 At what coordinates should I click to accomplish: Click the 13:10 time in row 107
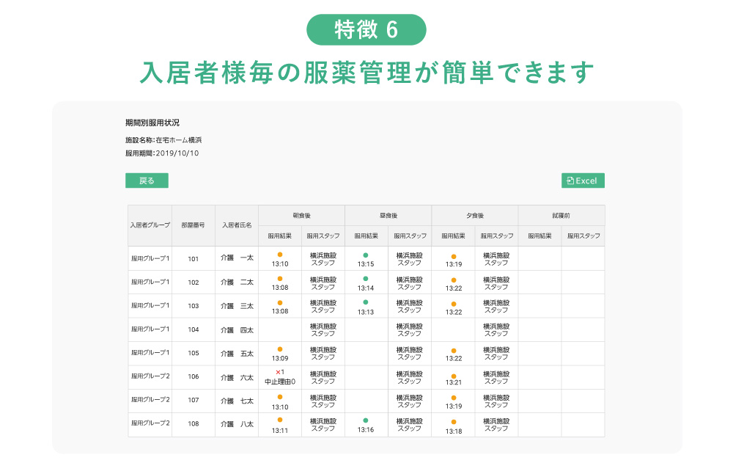[x=280, y=407]
